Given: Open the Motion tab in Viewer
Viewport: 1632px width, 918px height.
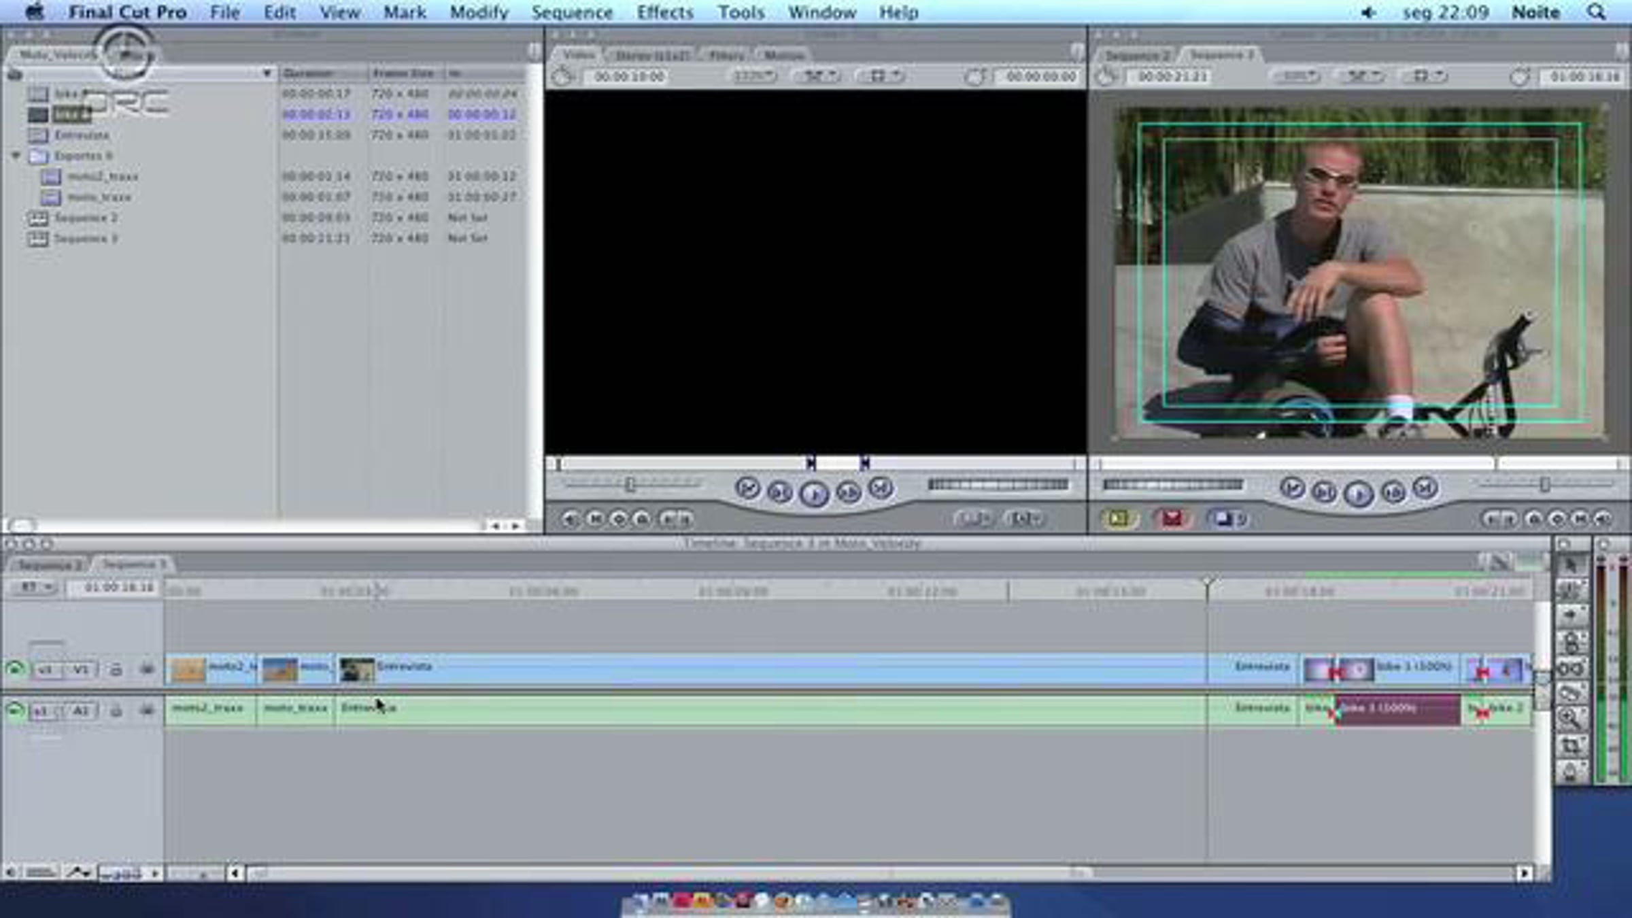Looking at the screenshot, I should [784, 55].
